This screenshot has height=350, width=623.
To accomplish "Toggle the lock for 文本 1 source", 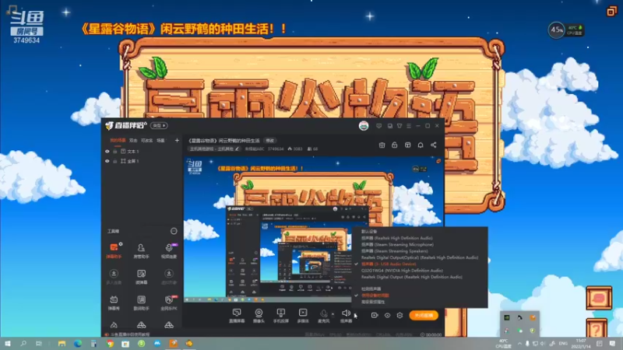I will (x=114, y=151).
